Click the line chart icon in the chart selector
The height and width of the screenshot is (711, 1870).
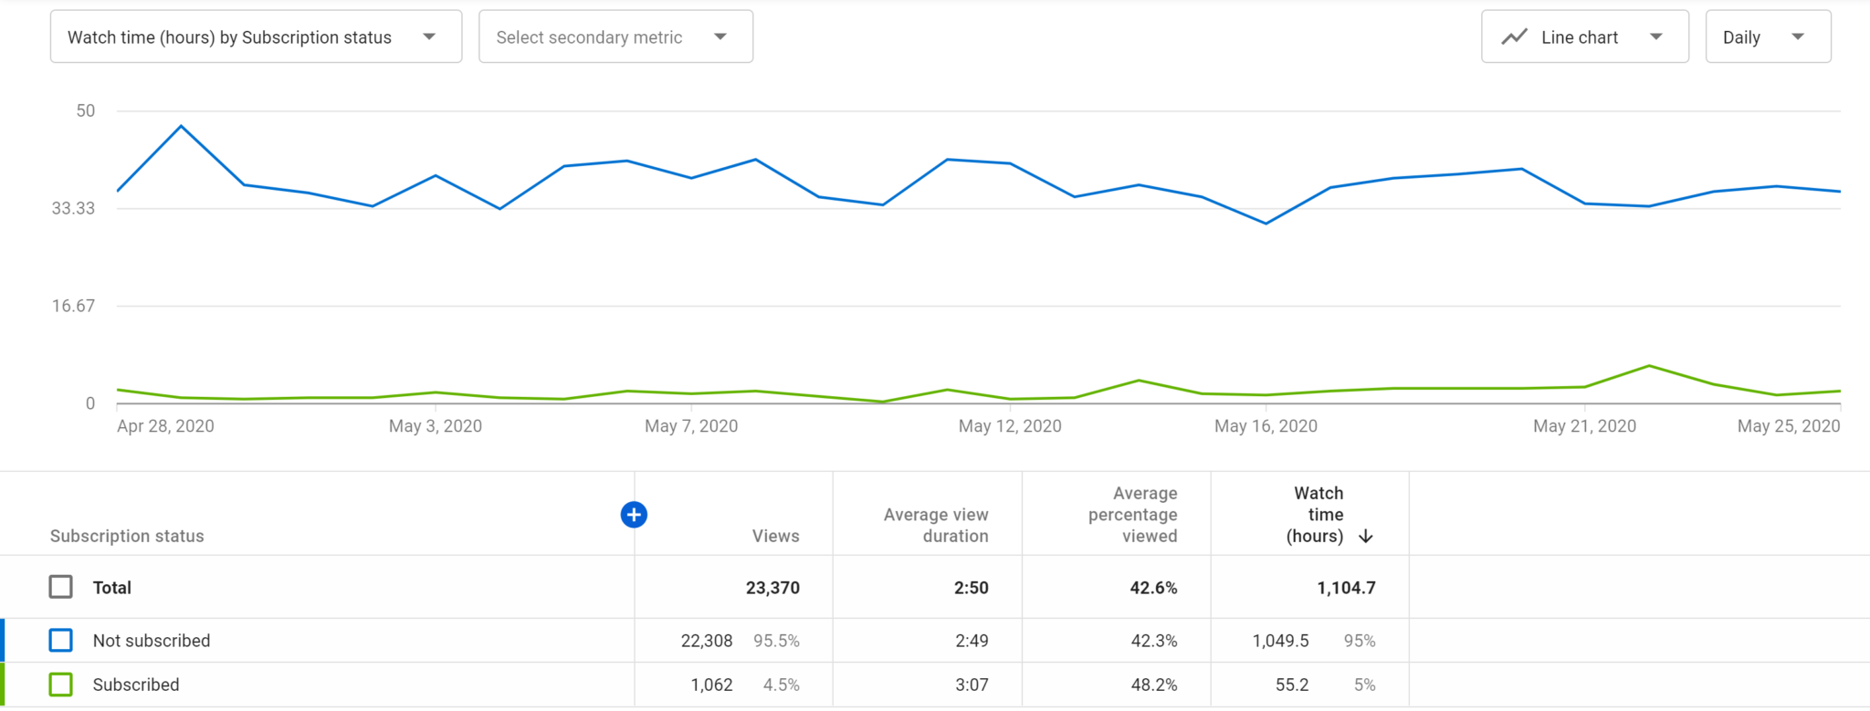[x=1513, y=37]
